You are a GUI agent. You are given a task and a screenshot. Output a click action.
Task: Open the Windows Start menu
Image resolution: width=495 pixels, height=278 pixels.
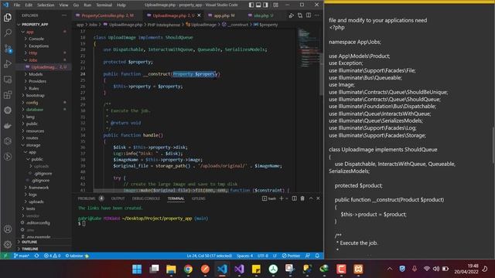pyautogui.click(x=137, y=270)
